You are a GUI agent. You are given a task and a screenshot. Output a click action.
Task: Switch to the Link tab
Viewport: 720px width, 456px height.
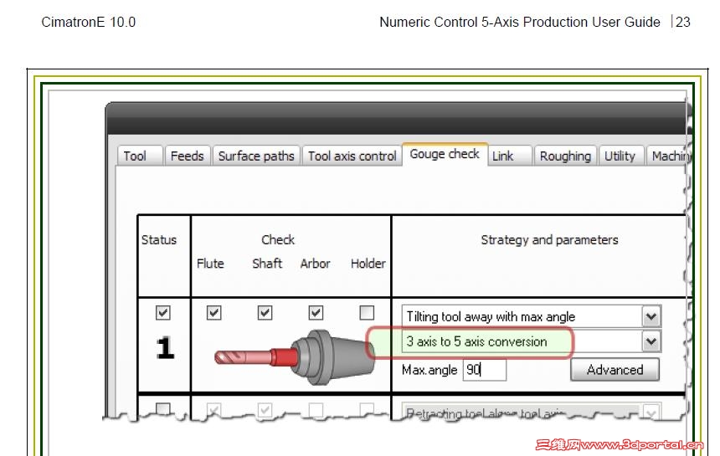pyautogui.click(x=510, y=156)
